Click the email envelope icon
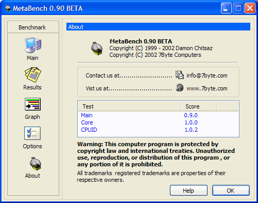This screenshot has width=258, height=203. coord(180,75)
